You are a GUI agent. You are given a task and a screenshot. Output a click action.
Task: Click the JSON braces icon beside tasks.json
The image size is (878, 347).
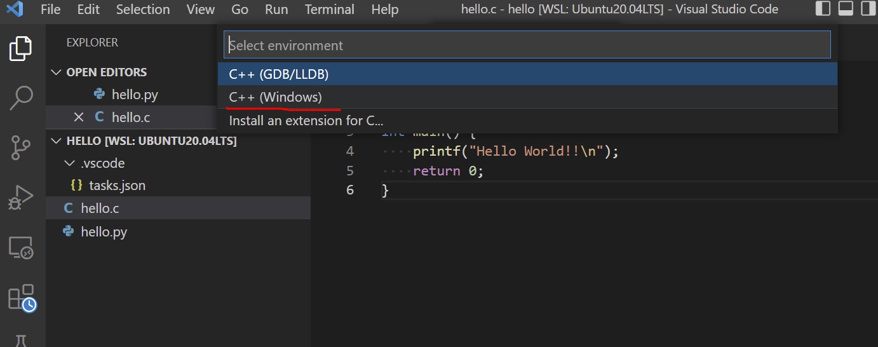(77, 186)
